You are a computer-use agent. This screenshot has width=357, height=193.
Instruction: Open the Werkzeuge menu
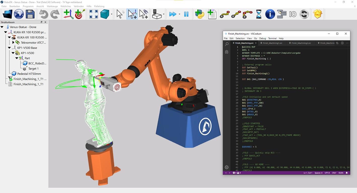[x=52, y=6]
